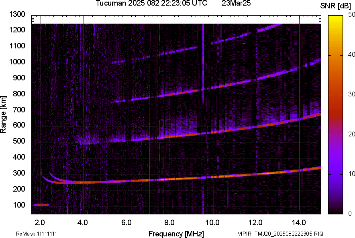Click the range tick label "300"

(19, 173)
